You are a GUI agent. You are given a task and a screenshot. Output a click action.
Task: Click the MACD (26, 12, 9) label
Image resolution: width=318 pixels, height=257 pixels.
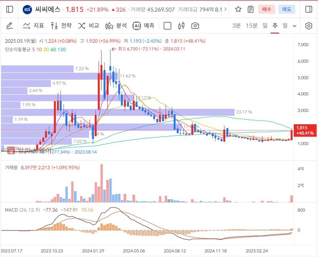click(22, 210)
